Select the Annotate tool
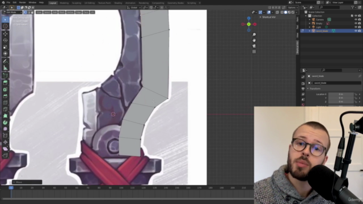The image size is (363, 204). pyautogui.click(x=5, y=61)
